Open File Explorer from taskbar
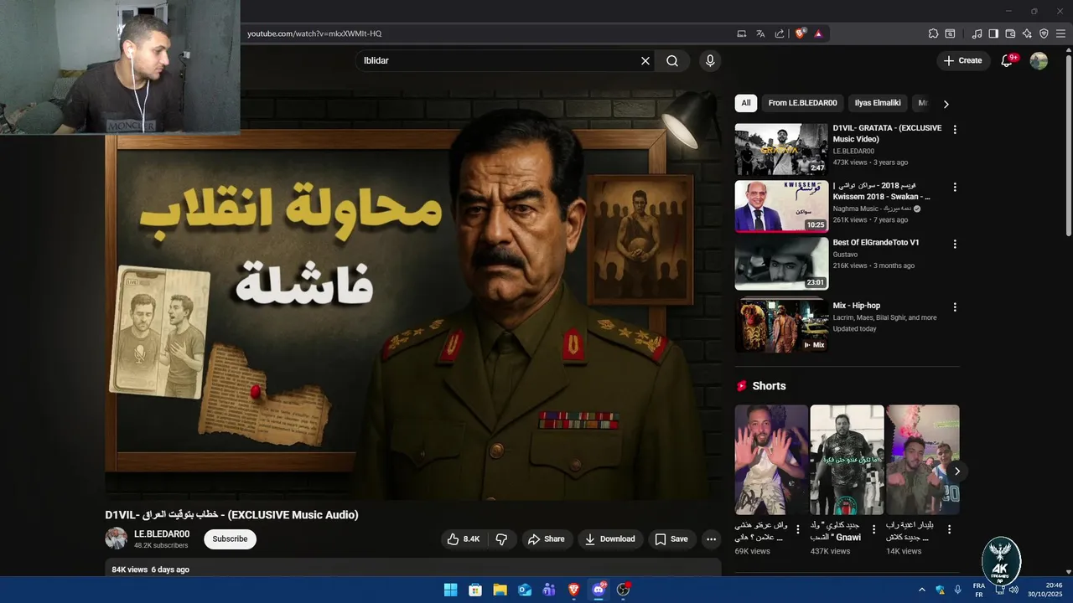1073x603 pixels. pyautogui.click(x=500, y=590)
